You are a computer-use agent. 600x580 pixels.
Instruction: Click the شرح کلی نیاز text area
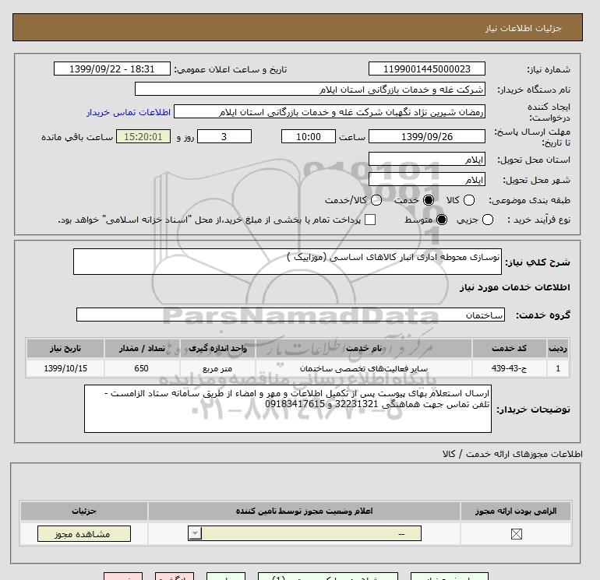(x=288, y=262)
